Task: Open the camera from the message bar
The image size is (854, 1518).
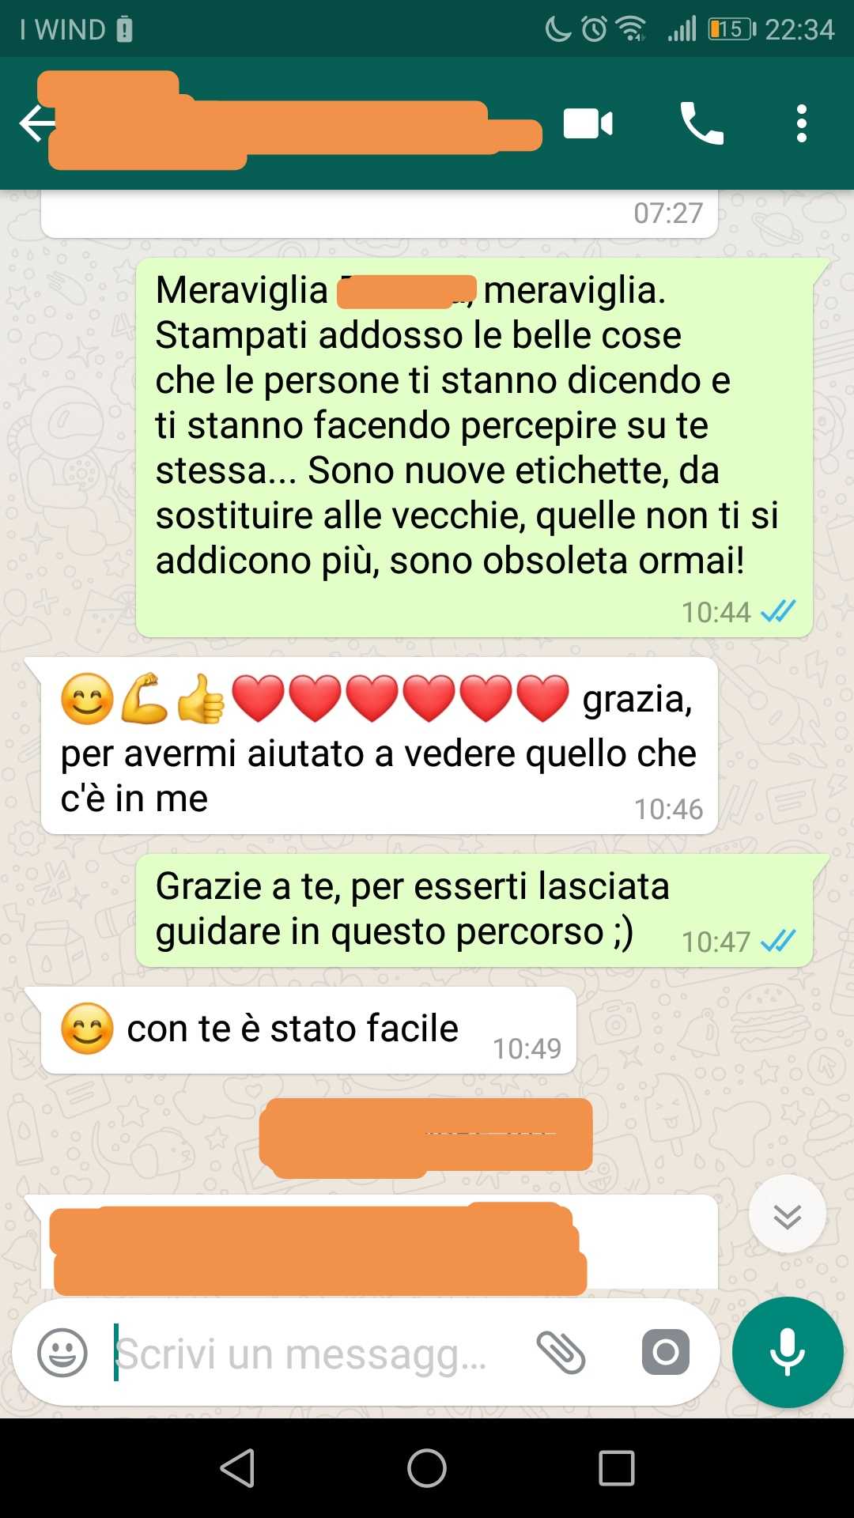Action: click(x=666, y=1352)
